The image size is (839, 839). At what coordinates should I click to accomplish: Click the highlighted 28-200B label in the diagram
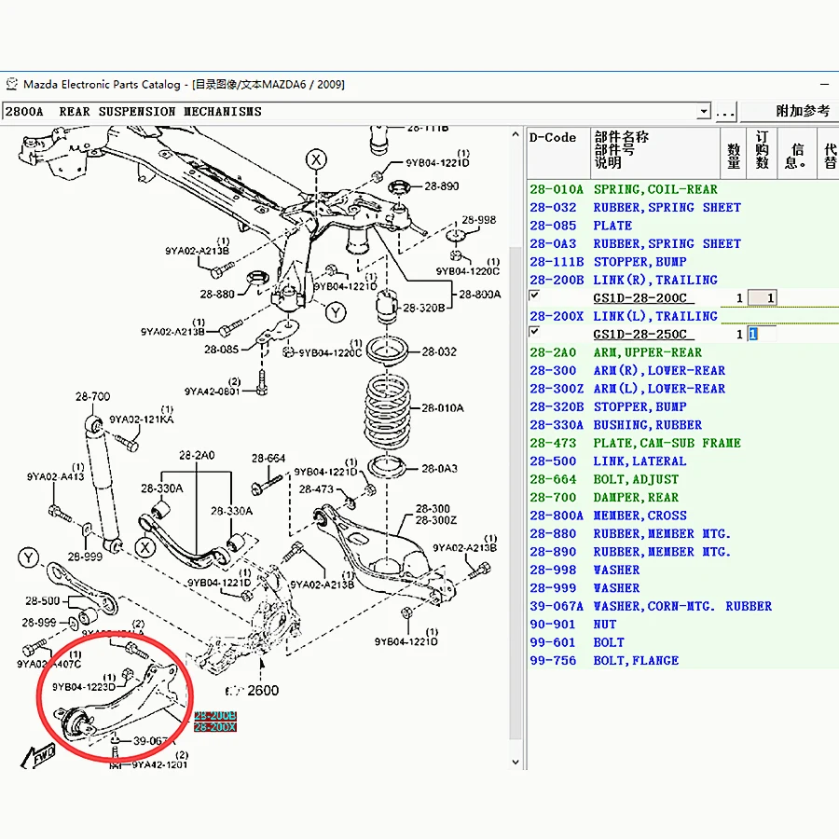tap(215, 715)
